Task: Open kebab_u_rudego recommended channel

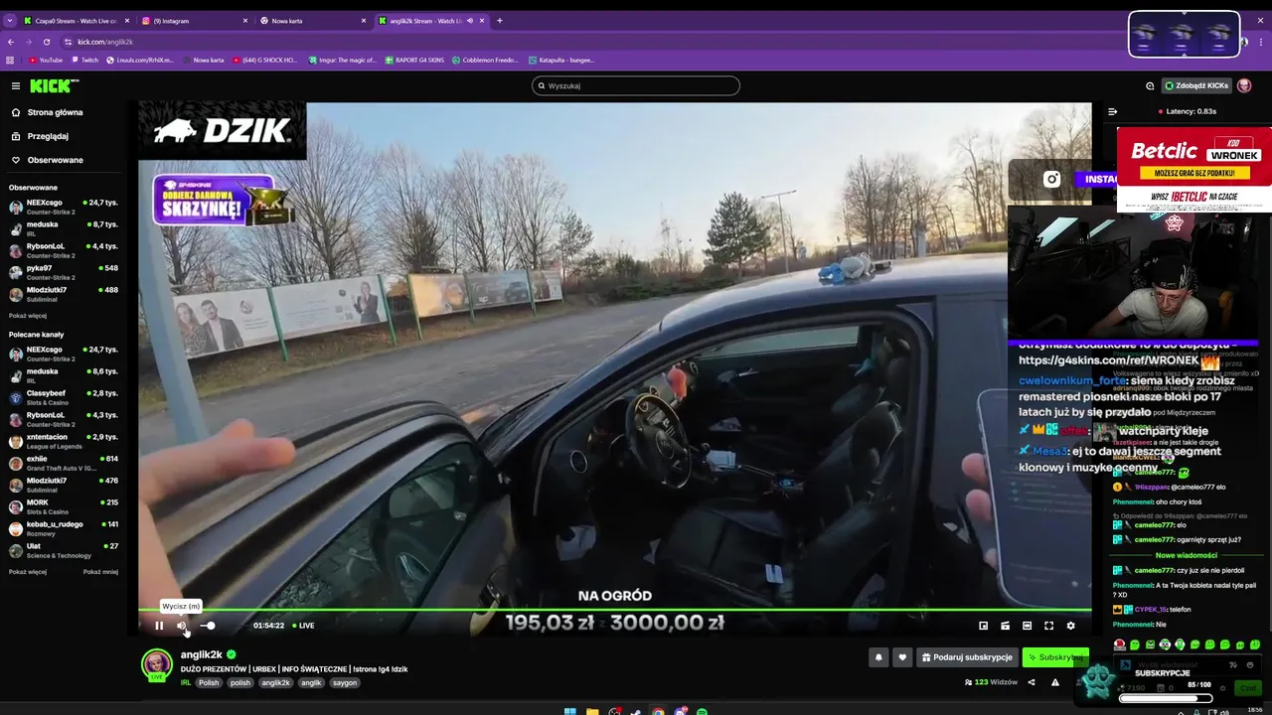Action: 63,528
